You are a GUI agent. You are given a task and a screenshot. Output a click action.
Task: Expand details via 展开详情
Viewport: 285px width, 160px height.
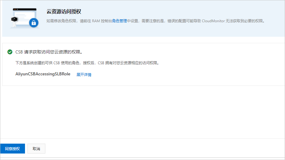coord(84,75)
